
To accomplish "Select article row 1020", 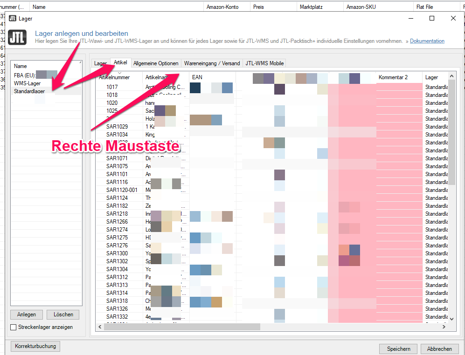I will coord(271,103).
